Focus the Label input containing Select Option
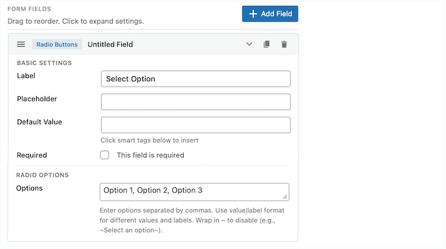The height and width of the screenshot is (249, 446). click(195, 79)
